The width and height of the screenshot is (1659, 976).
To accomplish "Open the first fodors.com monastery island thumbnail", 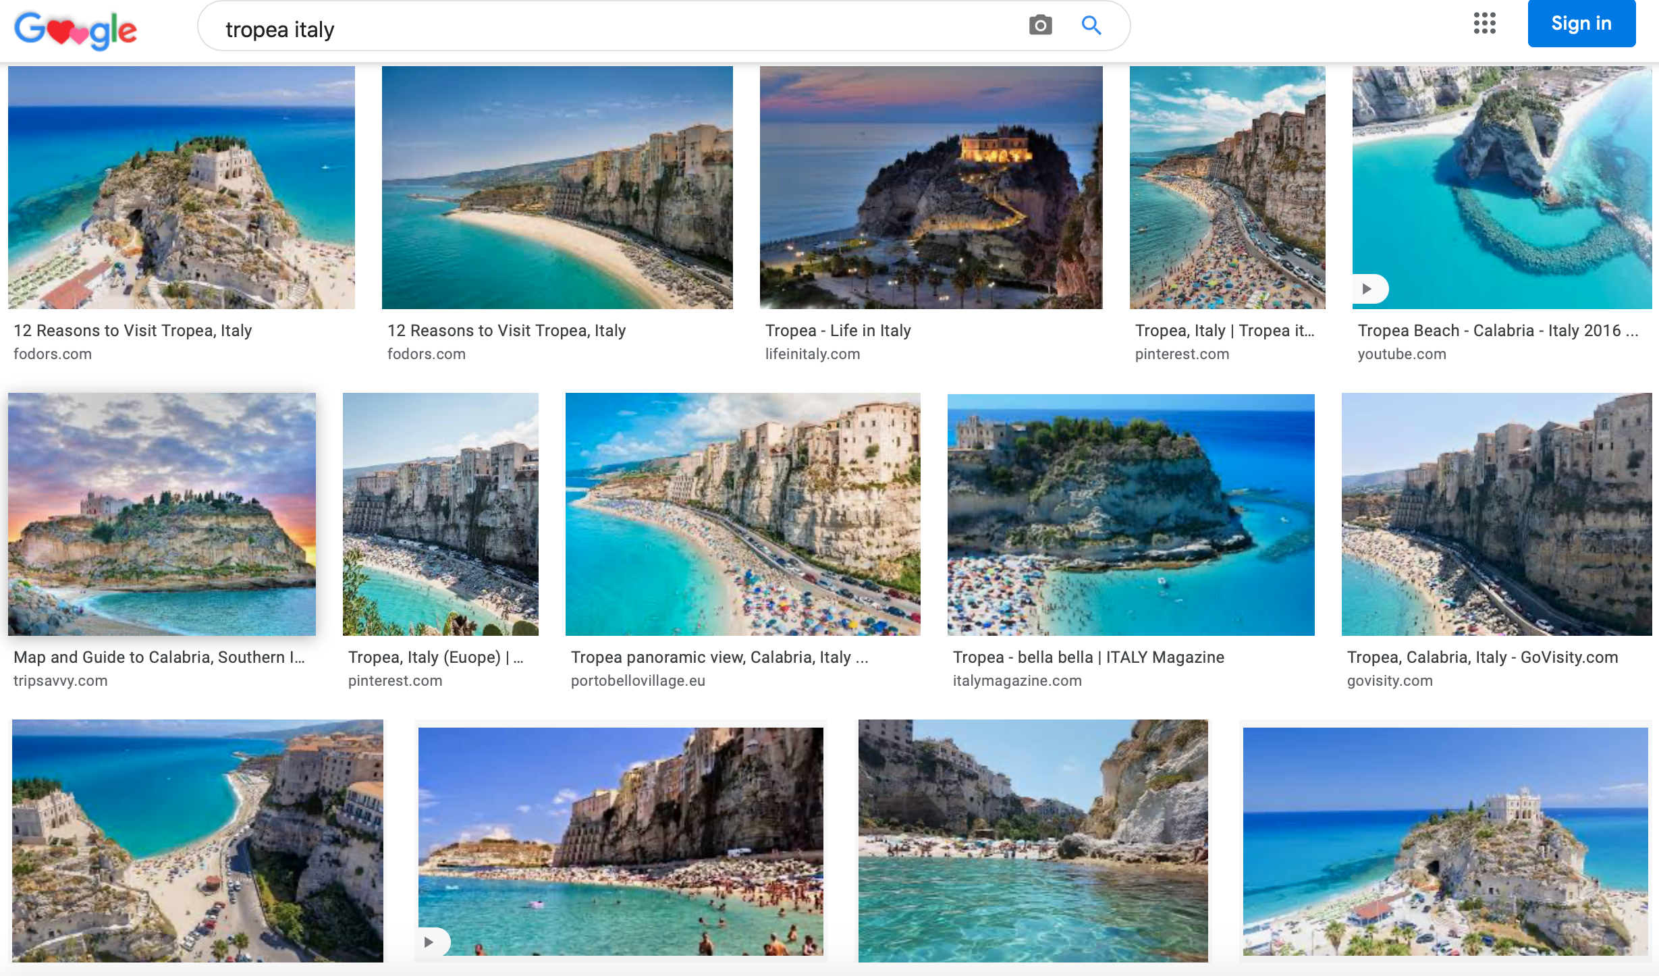I will point(181,188).
